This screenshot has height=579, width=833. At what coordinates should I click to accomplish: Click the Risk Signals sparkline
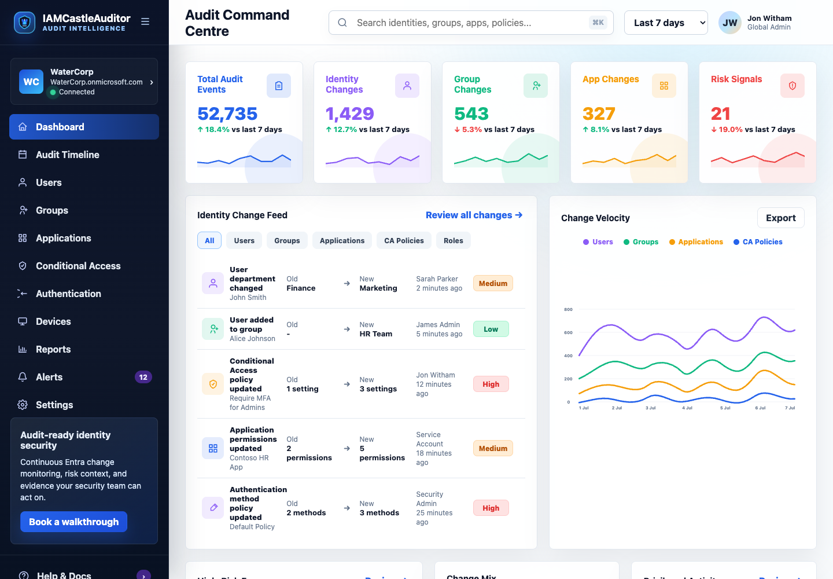(758, 159)
